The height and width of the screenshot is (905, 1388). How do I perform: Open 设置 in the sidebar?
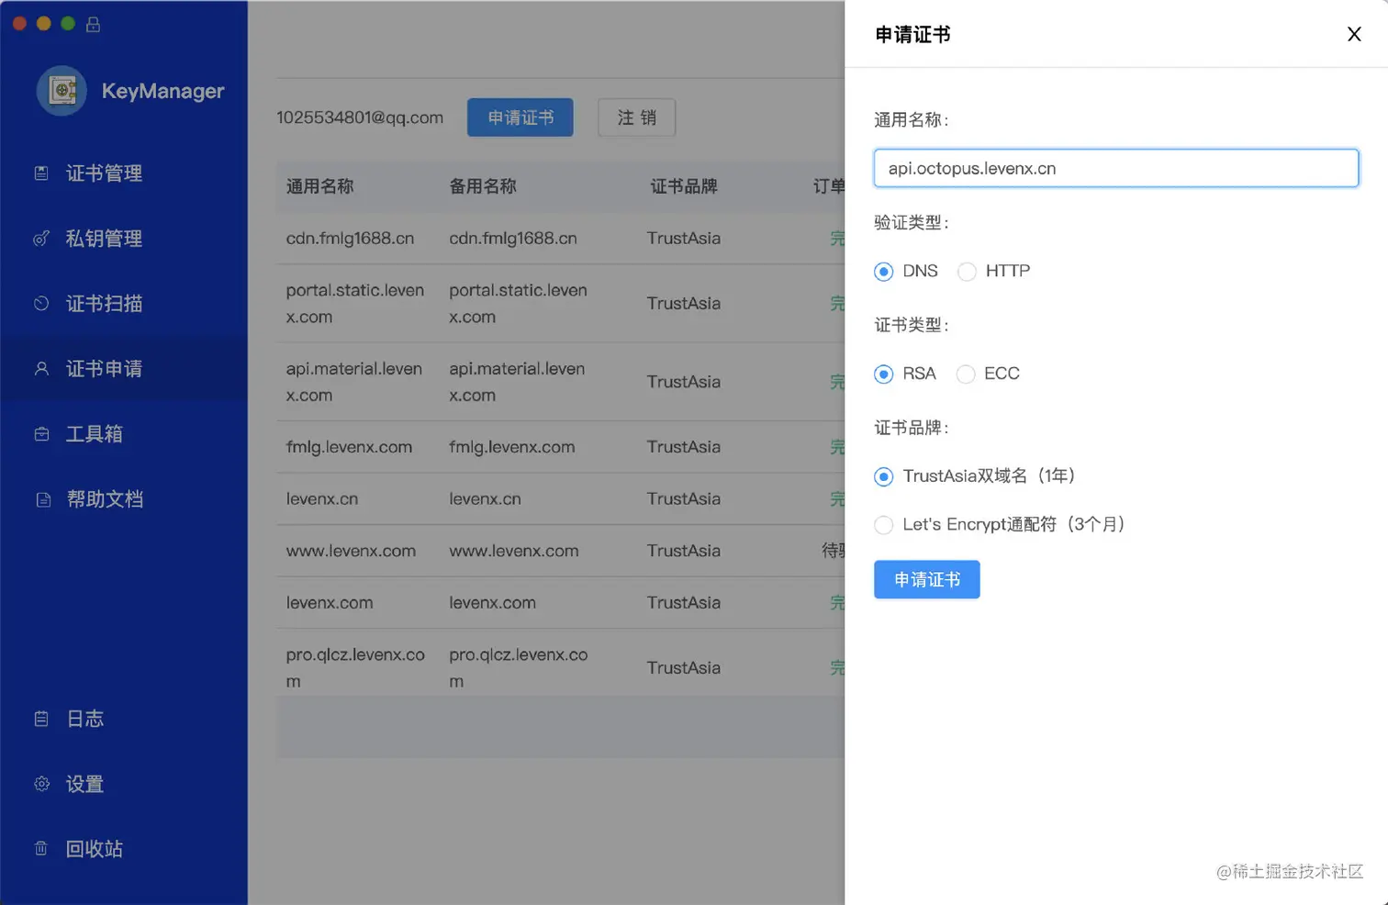(124, 784)
